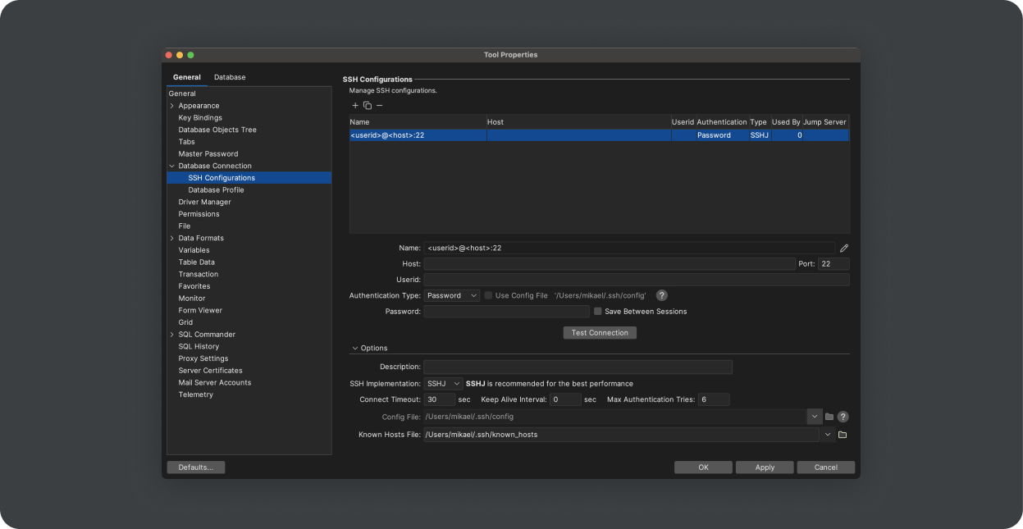Click inside the Host input field

click(x=607, y=263)
